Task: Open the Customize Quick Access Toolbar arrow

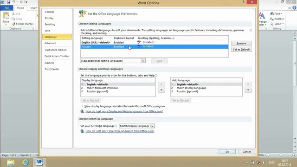Action: point(26,2)
